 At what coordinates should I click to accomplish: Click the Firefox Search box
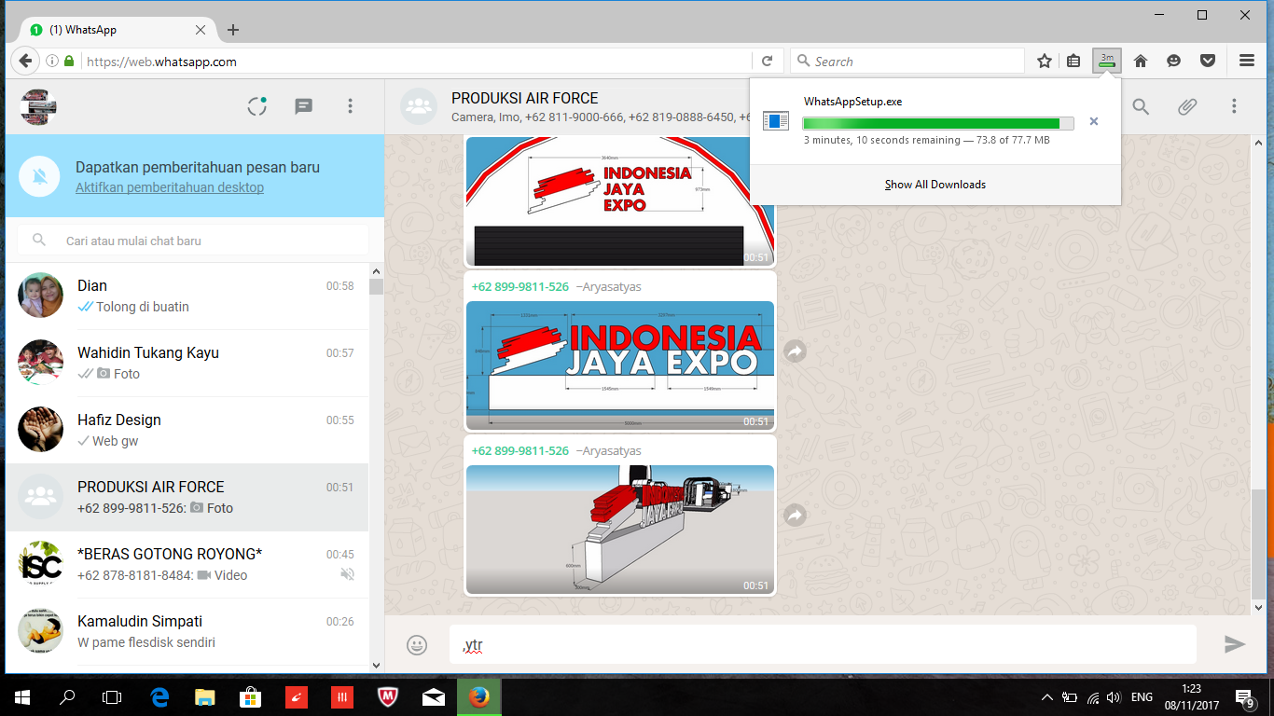click(x=907, y=62)
